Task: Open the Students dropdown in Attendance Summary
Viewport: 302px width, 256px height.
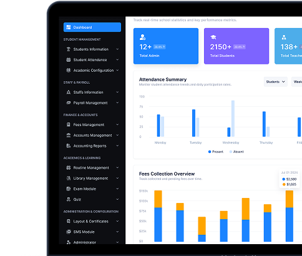Action: [x=276, y=82]
